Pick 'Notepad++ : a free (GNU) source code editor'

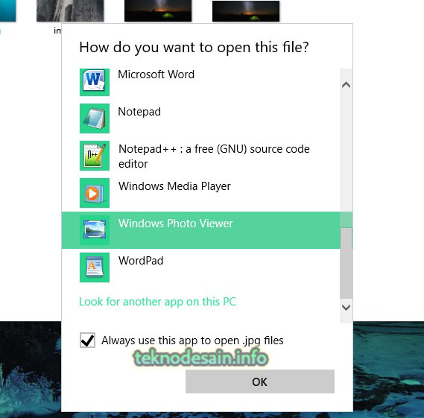tap(214, 156)
